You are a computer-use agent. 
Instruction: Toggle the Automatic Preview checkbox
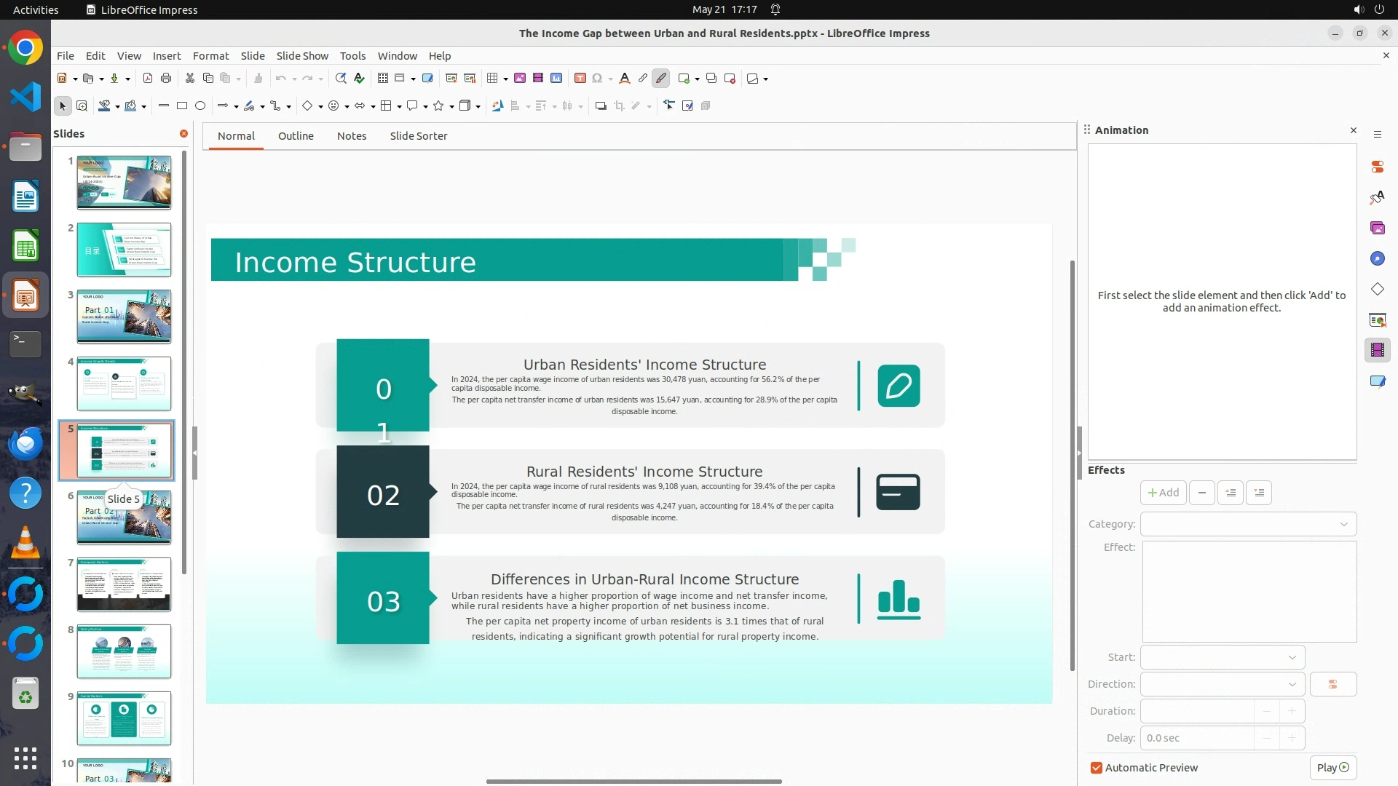tap(1097, 768)
